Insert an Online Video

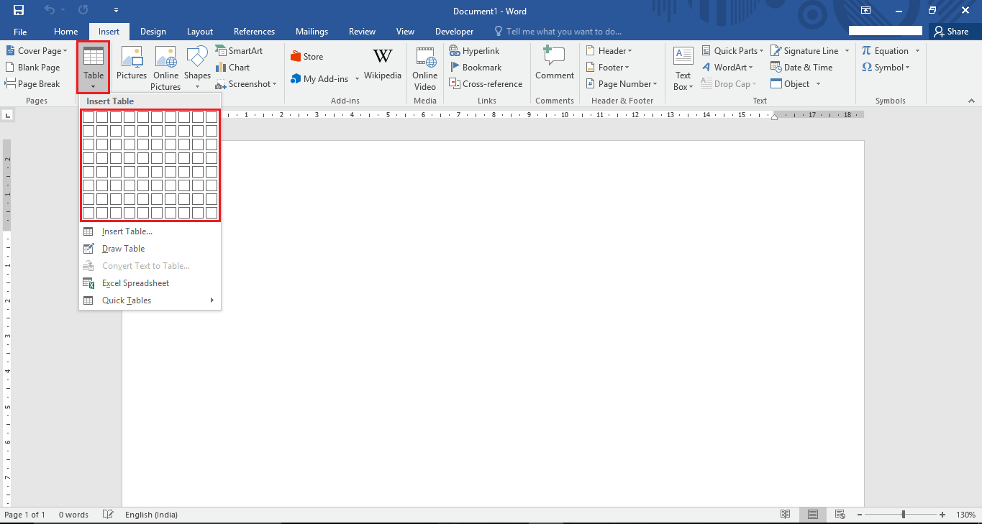tap(425, 67)
